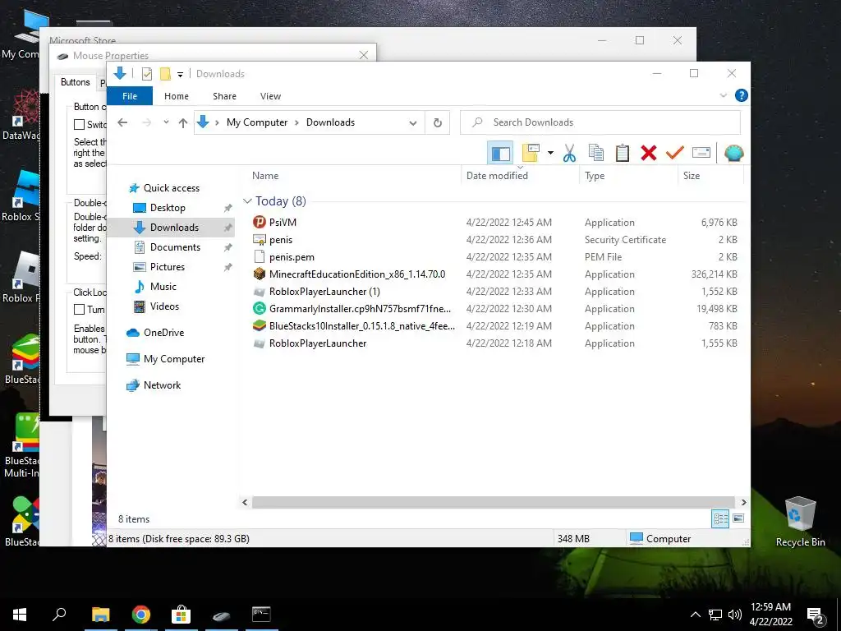Switch to the Home ribbon tab
This screenshot has height=631, width=841.
click(x=177, y=96)
